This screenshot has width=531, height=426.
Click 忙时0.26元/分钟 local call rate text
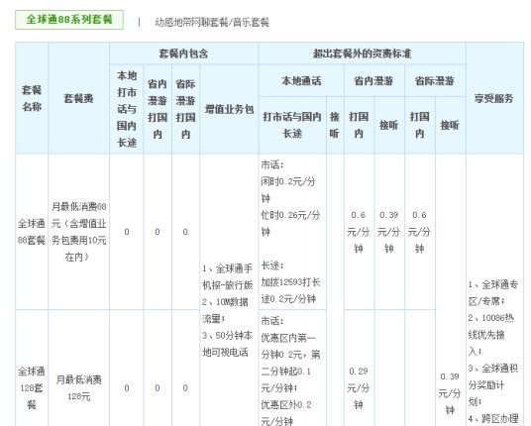point(290,223)
